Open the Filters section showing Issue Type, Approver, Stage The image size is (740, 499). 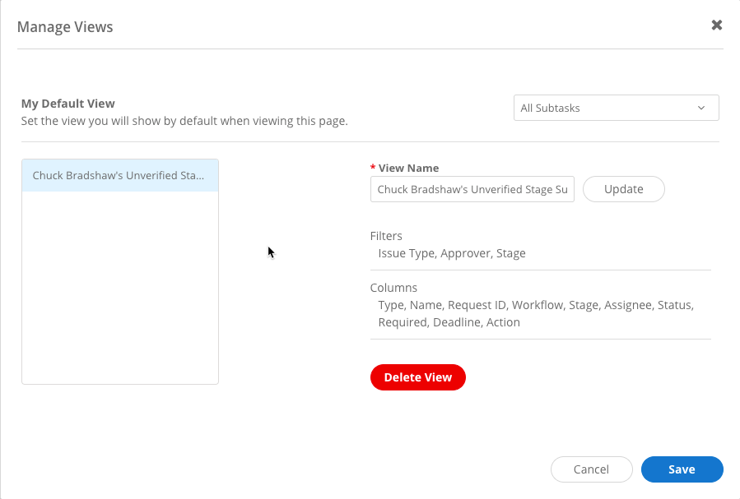click(386, 236)
